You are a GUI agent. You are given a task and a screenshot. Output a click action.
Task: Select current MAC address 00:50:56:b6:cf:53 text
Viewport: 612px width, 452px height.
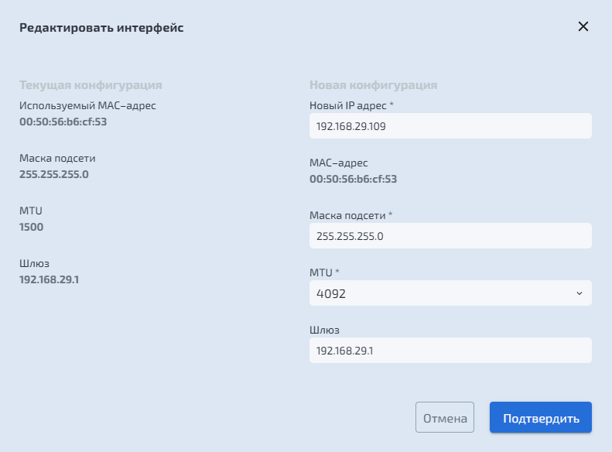click(63, 122)
